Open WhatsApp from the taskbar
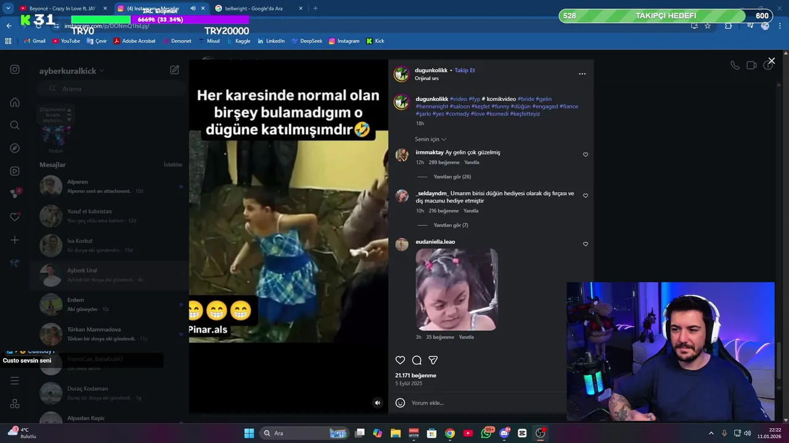The height and width of the screenshot is (443, 789). [x=487, y=433]
